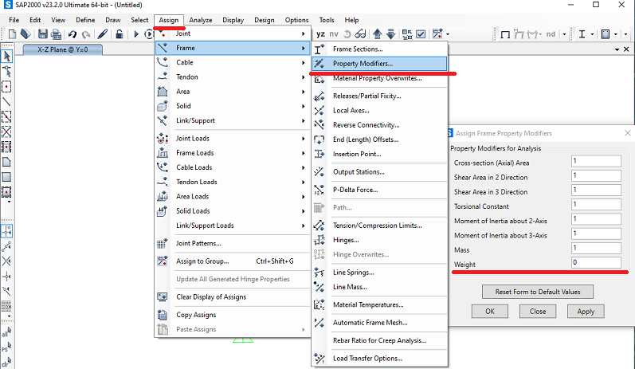The width and height of the screenshot is (635, 369).
Task: Click the Save icon in toolbar
Action: (44, 34)
